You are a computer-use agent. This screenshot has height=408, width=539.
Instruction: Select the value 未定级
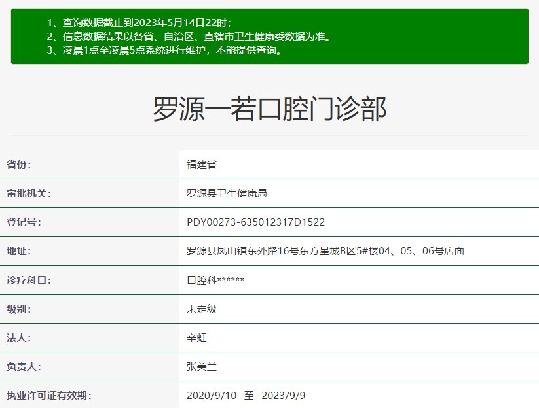pos(202,309)
